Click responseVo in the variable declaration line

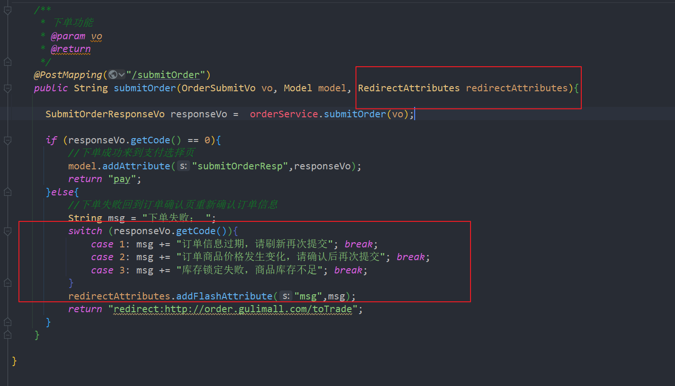click(199, 114)
